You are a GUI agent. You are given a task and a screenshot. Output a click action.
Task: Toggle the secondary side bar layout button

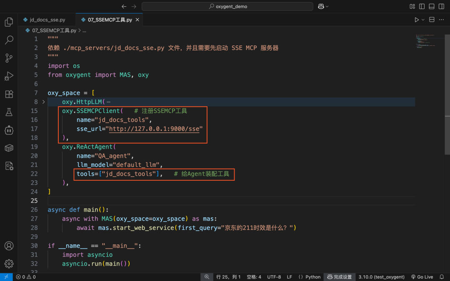441,6
